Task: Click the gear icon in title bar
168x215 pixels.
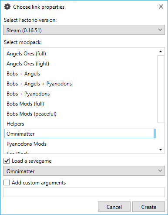Action: point(7,7)
